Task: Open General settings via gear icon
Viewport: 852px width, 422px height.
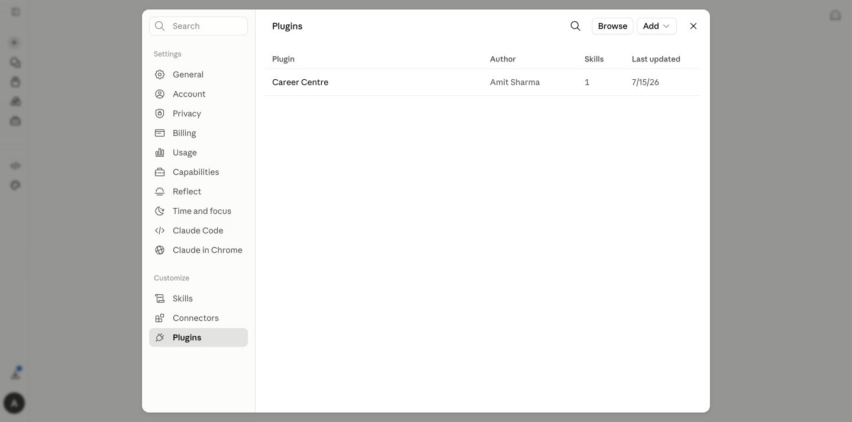Action: pyautogui.click(x=160, y=74)
